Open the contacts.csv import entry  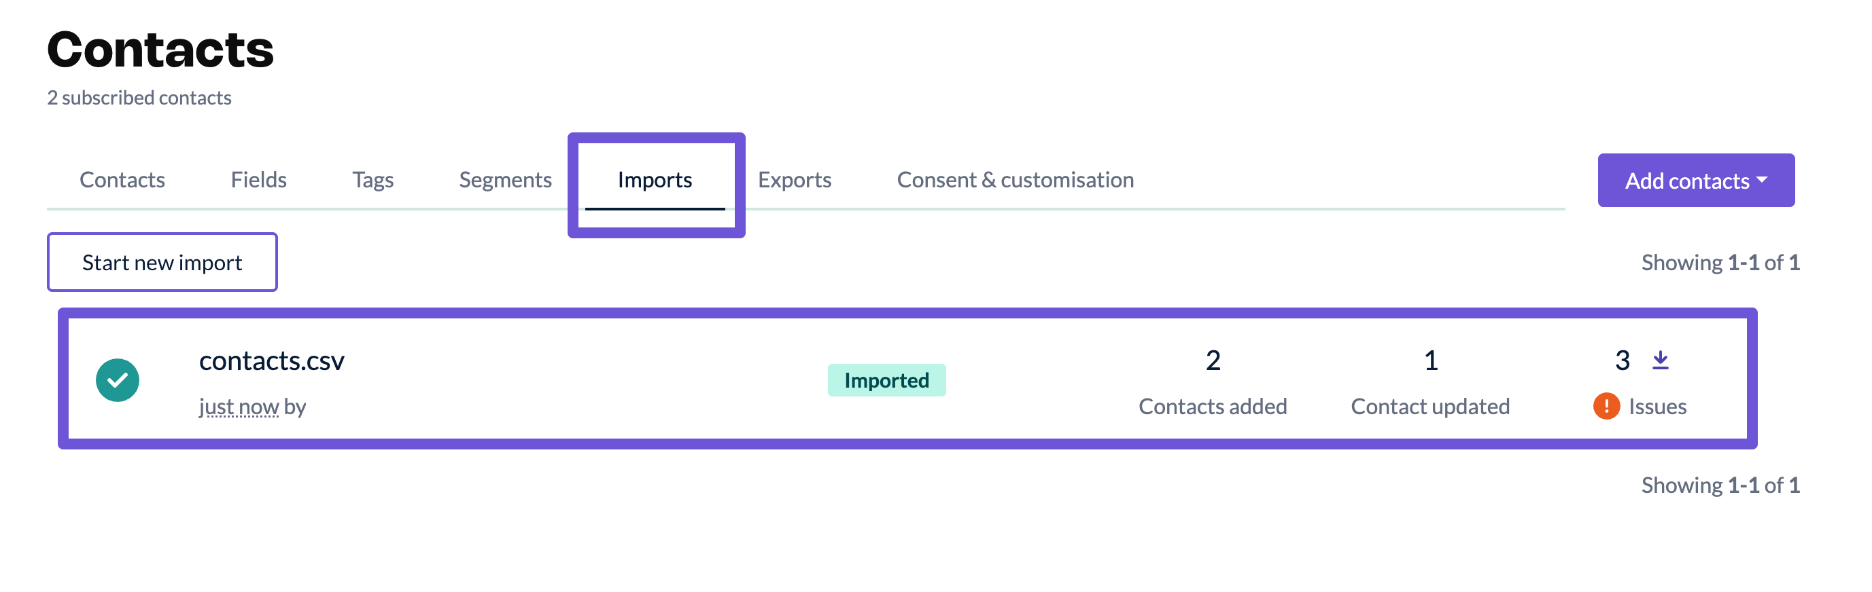pos(272,360)
